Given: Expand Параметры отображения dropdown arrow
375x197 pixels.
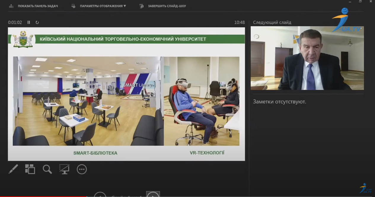Looking at the screenshot, I should click(x=125, y=6).
